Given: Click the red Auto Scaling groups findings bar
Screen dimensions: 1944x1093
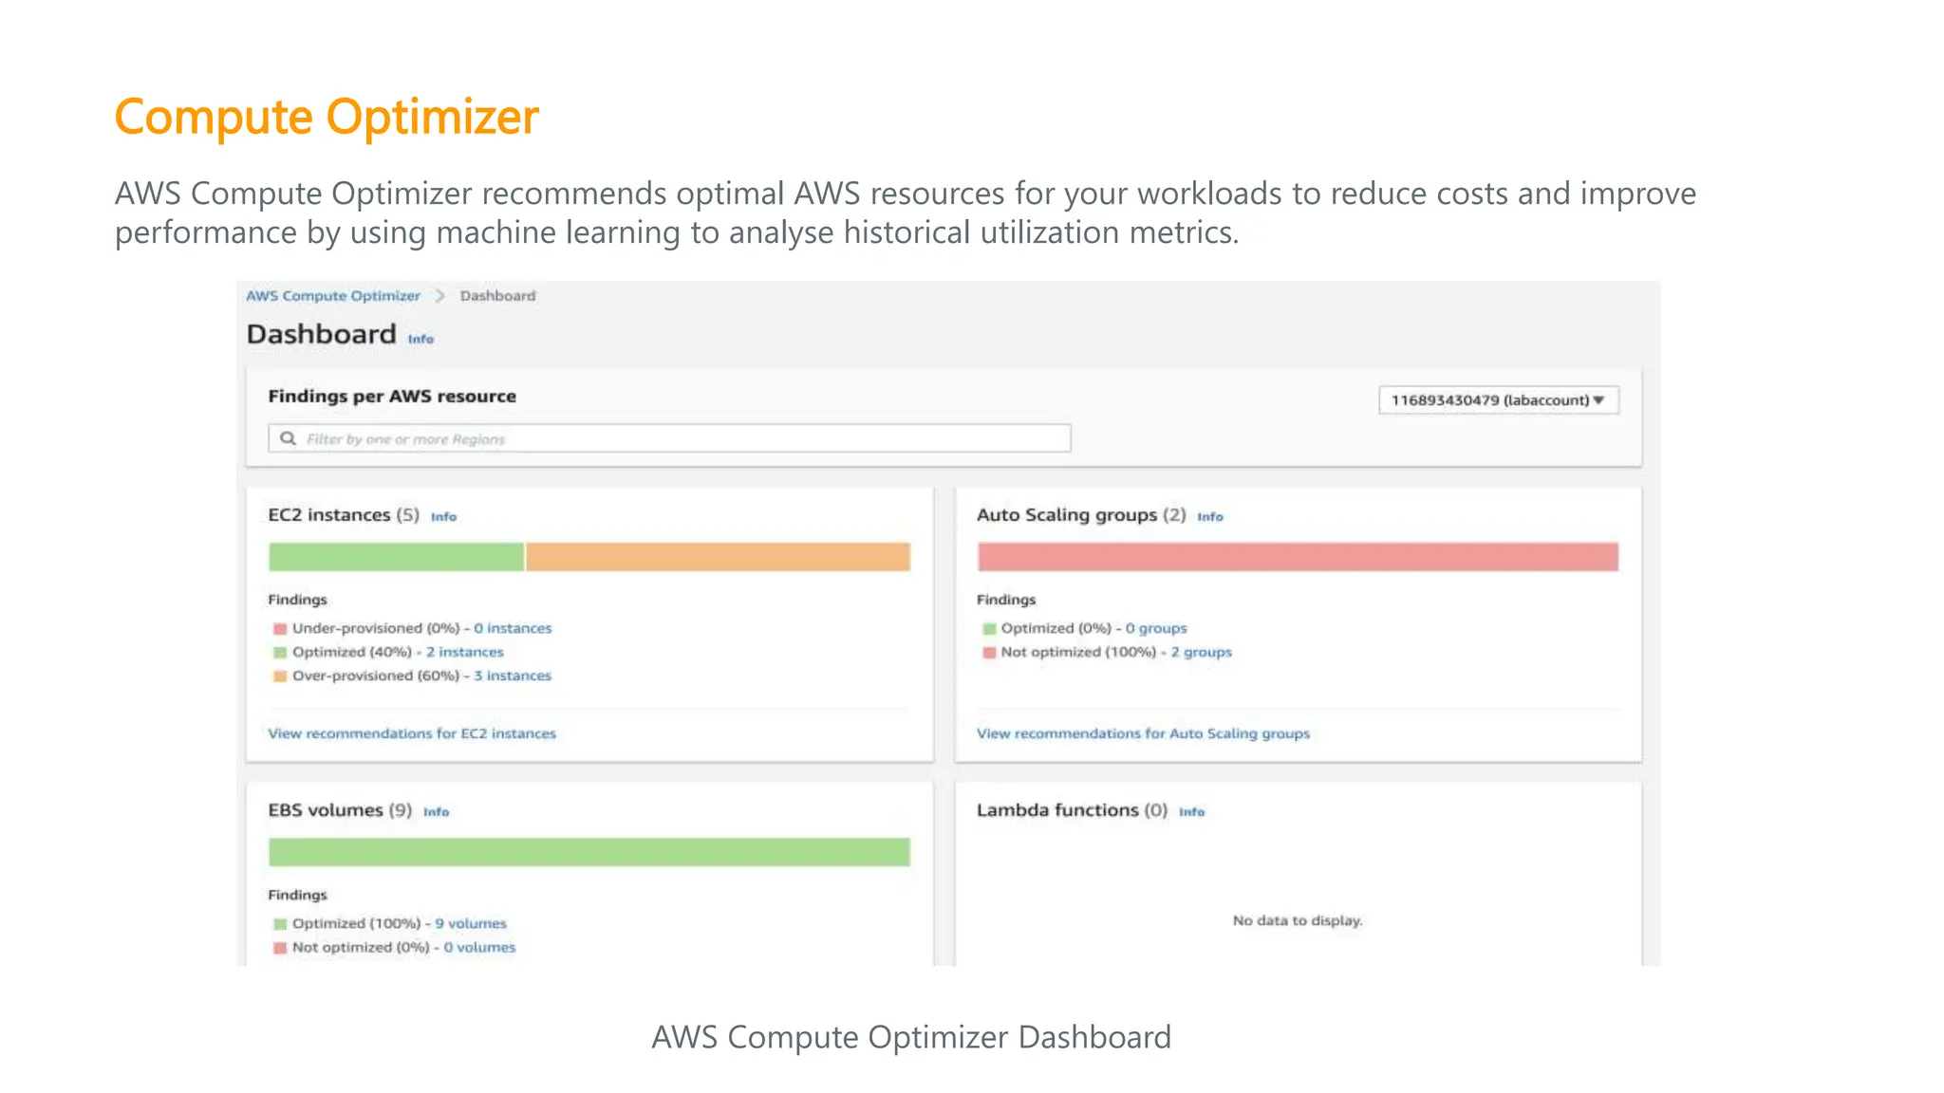Looking at the screenshot, I should (x=1298, y=557).
